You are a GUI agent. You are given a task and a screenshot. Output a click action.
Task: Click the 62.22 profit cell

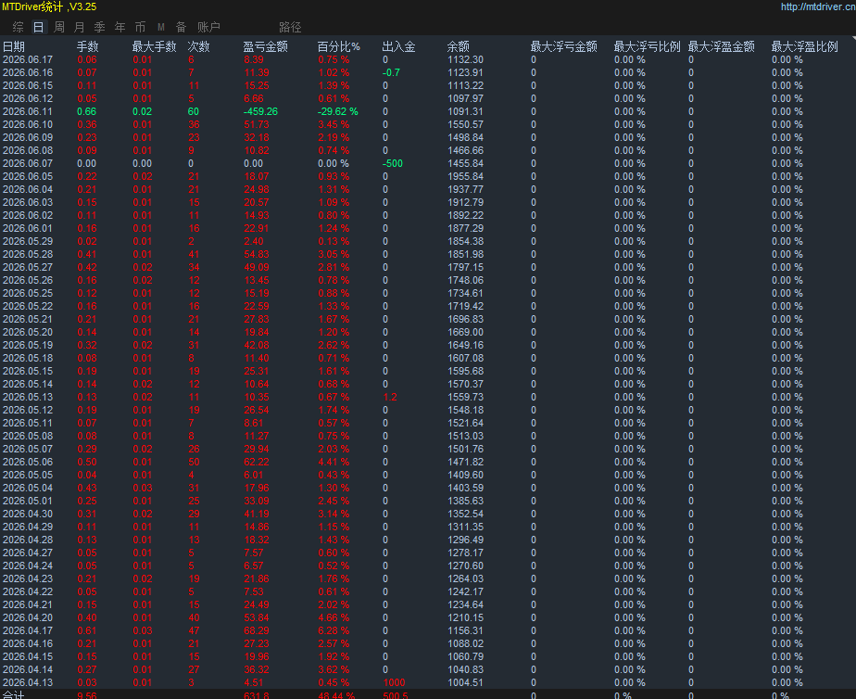coord(257,462)
